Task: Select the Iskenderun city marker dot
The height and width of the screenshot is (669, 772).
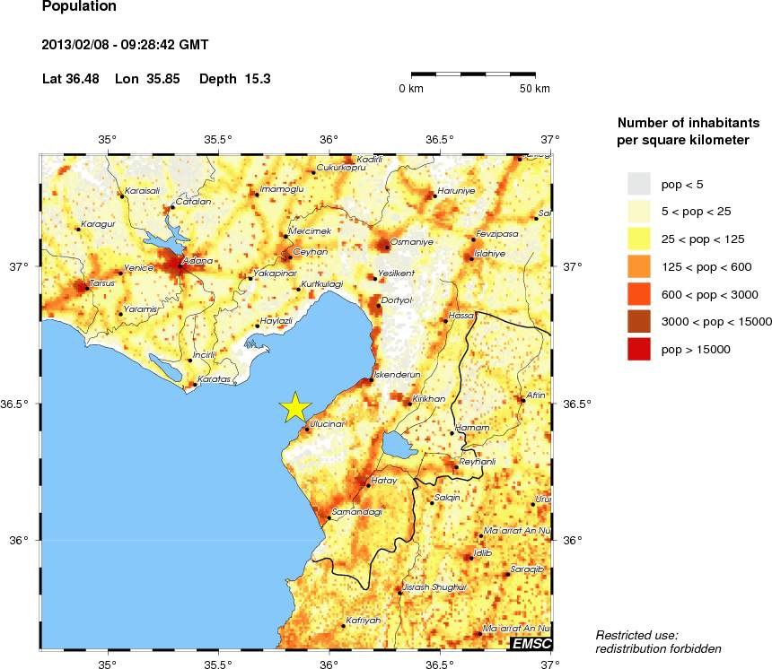Action: (x=372, y=380)
